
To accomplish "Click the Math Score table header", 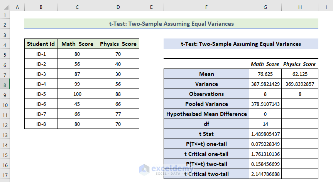I will pyautogui.click(x=77, y=44).
